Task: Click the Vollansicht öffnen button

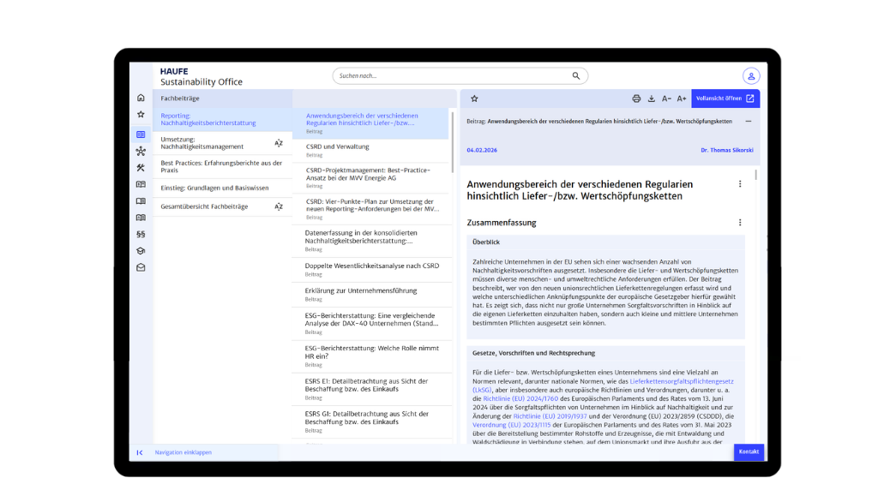Action: (x=725, y=99)
